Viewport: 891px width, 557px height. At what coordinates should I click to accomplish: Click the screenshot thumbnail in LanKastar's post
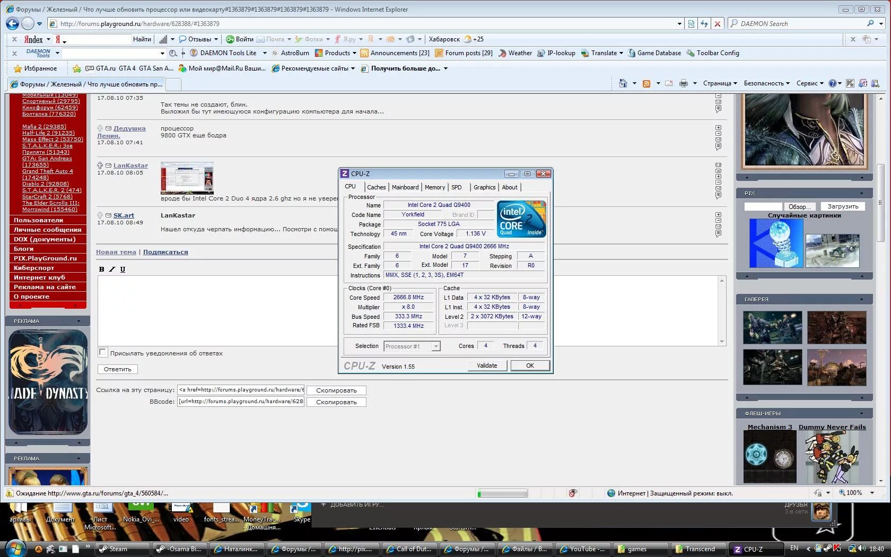click(x=187, y=178)
